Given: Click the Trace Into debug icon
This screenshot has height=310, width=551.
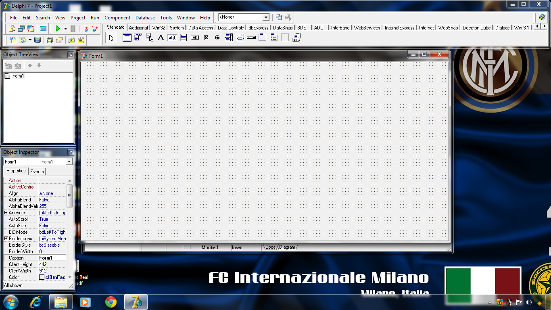Looking at the screenshot, I should (86, 29).
